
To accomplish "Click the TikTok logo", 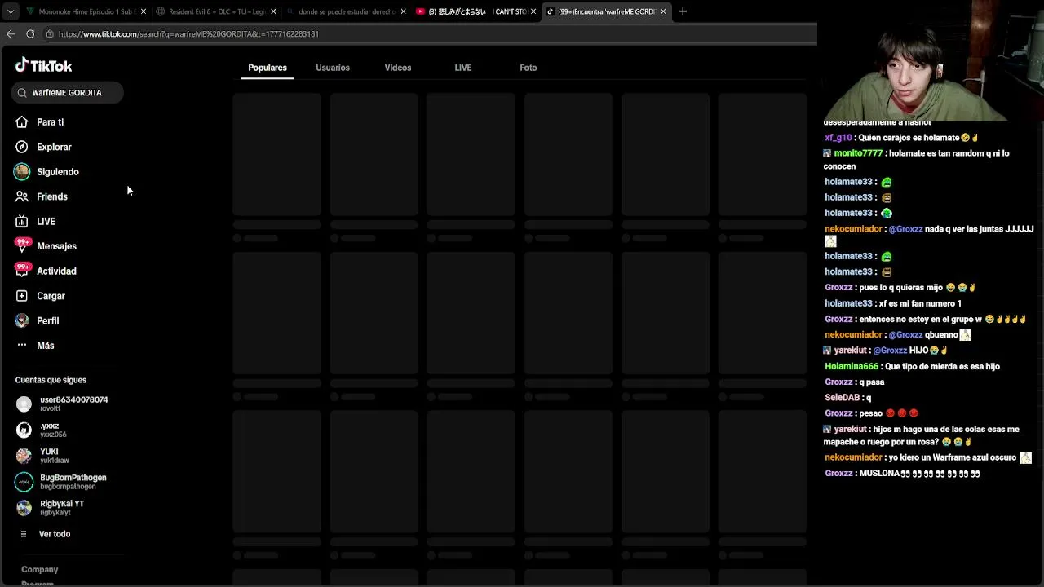I will point(43,66).
